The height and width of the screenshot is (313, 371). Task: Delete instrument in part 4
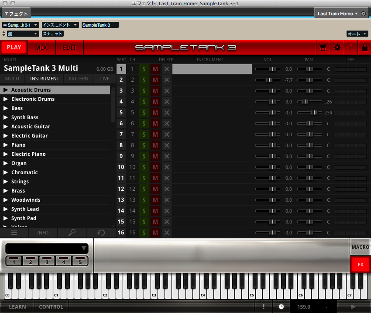coord(167,102)
